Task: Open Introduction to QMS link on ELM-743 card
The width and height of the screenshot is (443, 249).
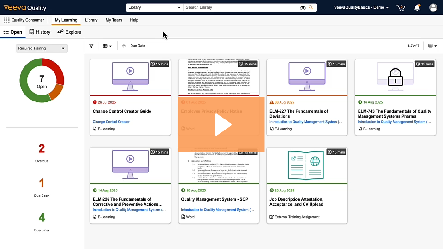Action: tap(395, 122)
